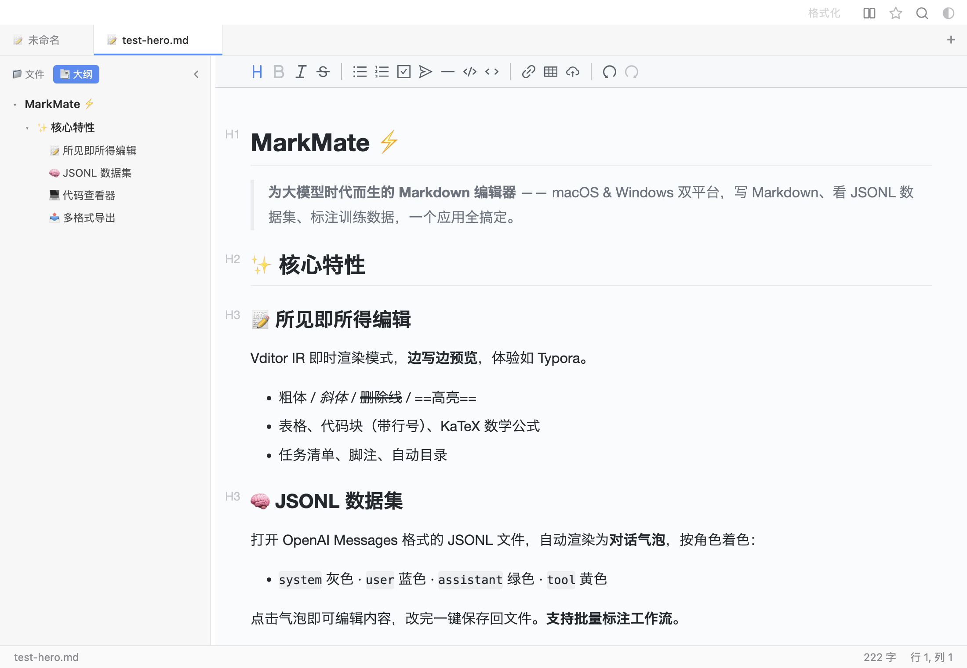Collapse the 核心特性 outline node

tap(27, 128)
